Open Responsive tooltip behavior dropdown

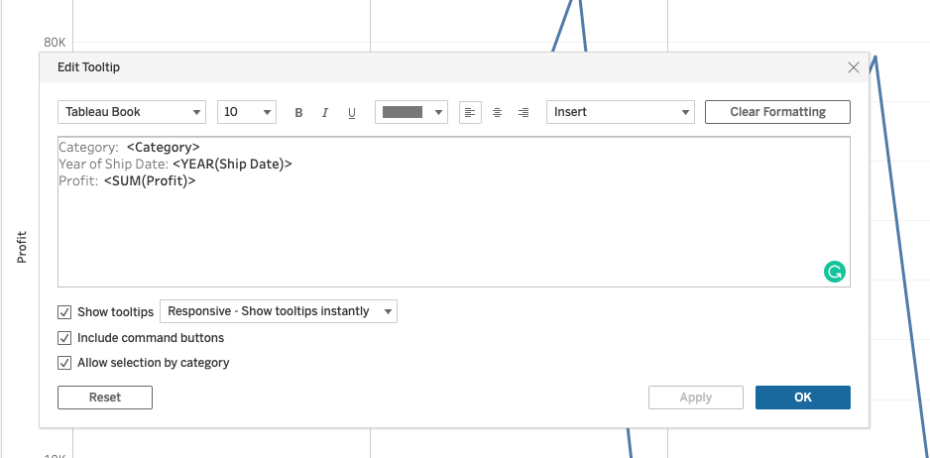[279, 311]
